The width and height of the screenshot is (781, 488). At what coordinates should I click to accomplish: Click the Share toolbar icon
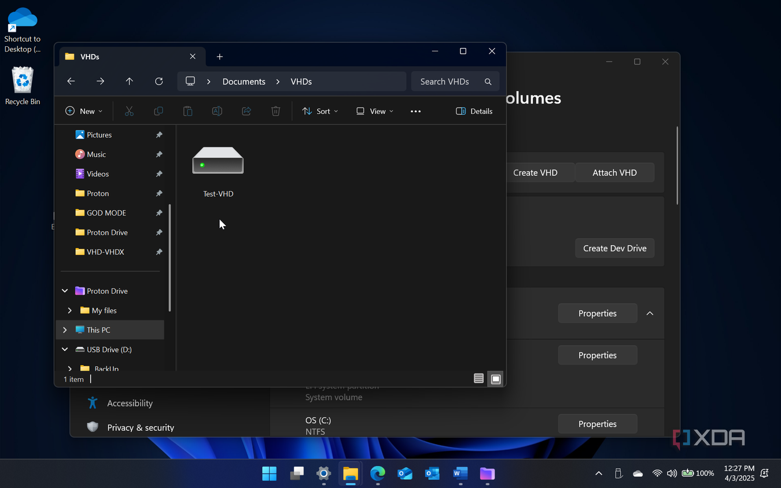point(246,111)
